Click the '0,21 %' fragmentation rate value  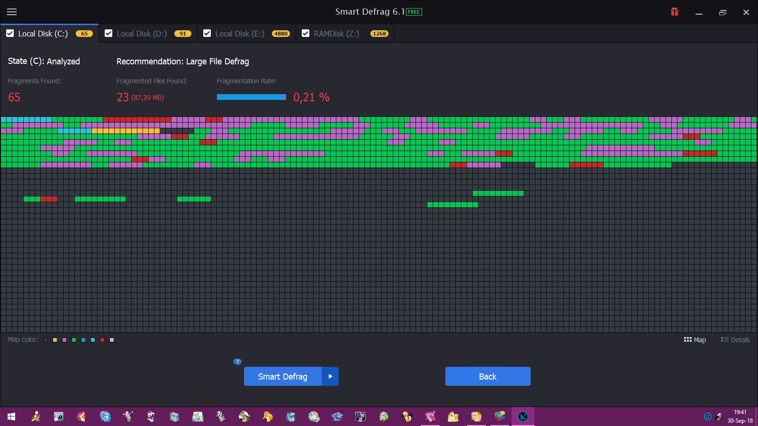pyautogui.click(x=311, y=97)
